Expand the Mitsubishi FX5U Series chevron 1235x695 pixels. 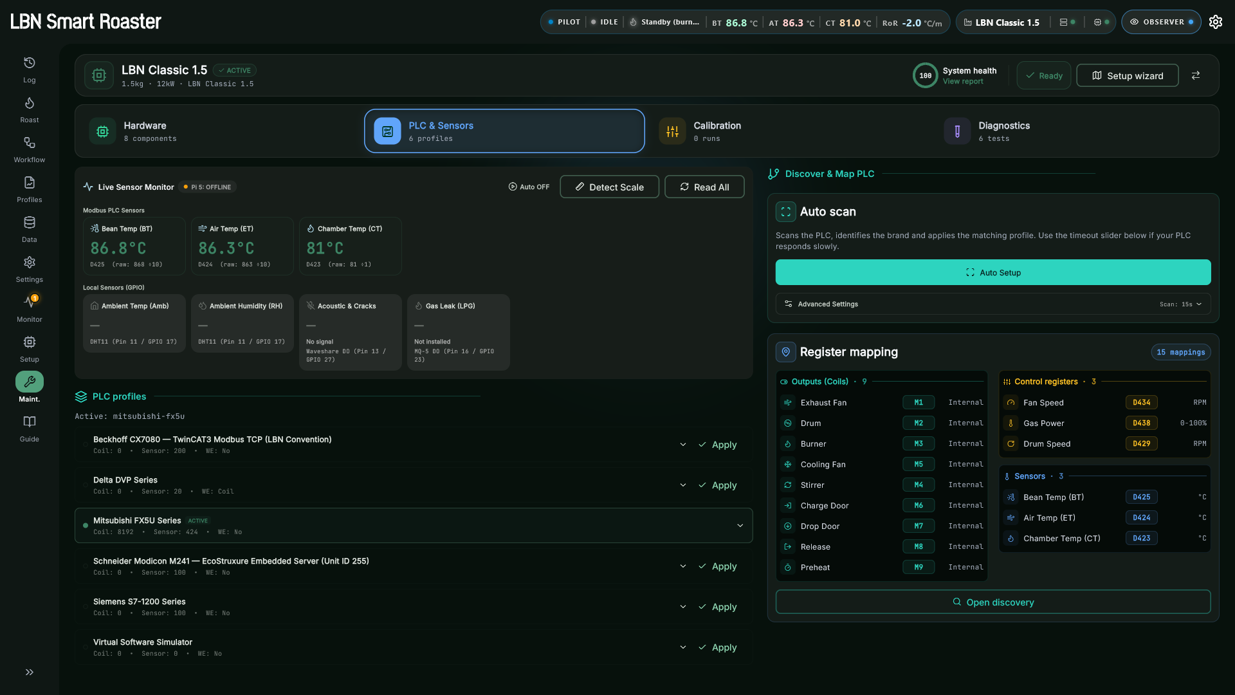click(740, 526)
